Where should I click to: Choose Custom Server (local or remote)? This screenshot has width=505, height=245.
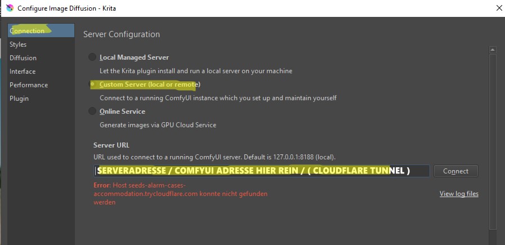pos(92,84)
